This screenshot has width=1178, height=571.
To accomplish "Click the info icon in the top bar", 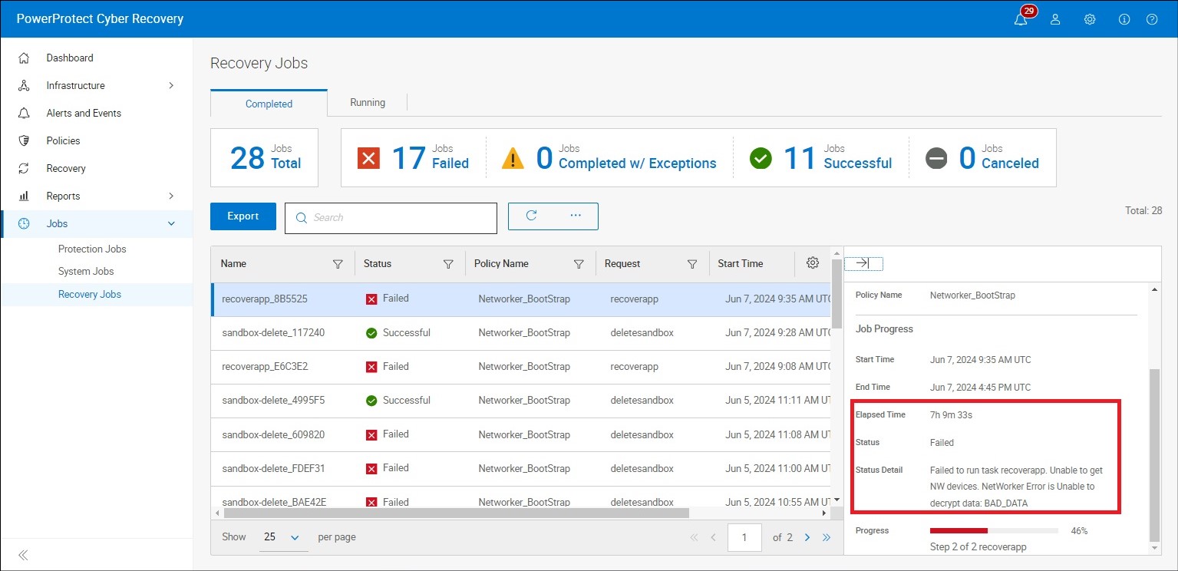I will (1124, 19).
